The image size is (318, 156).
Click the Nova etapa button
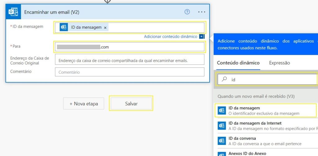point(84,104)
